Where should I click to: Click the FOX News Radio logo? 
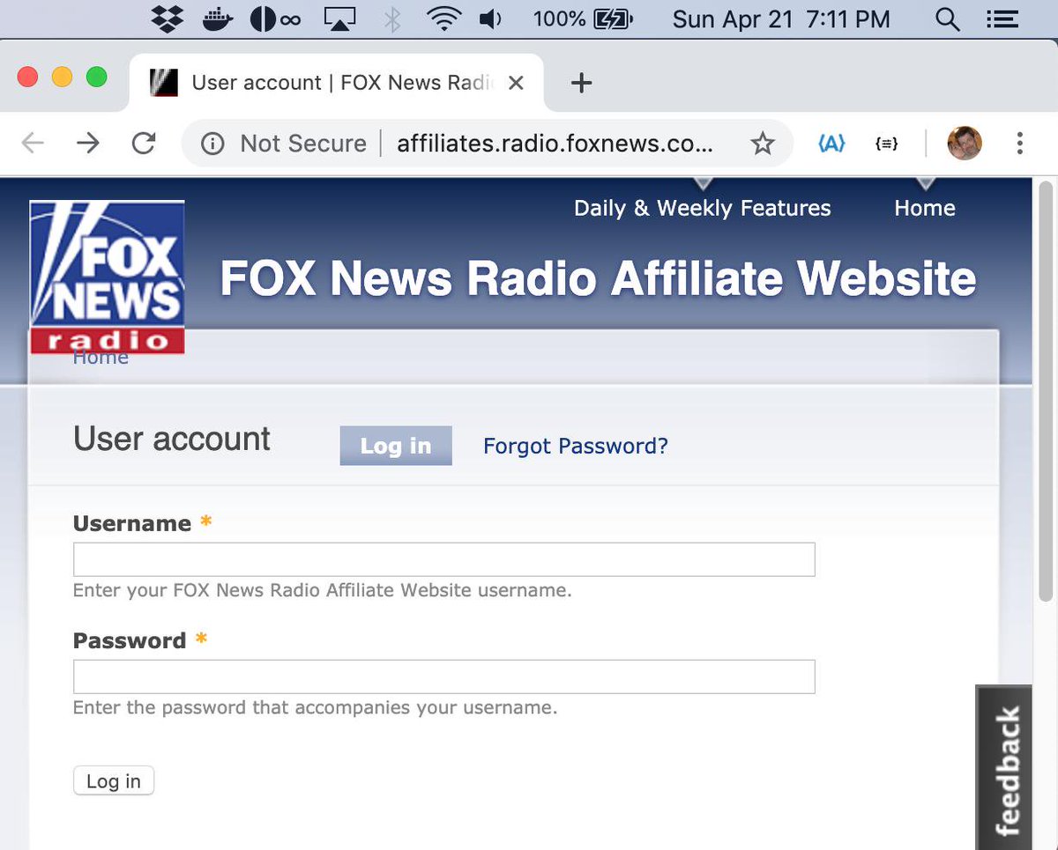[107, 277]
